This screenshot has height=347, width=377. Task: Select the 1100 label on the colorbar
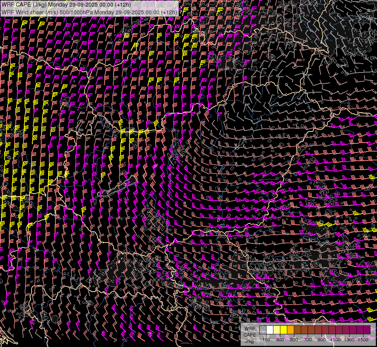click(335, 340)
